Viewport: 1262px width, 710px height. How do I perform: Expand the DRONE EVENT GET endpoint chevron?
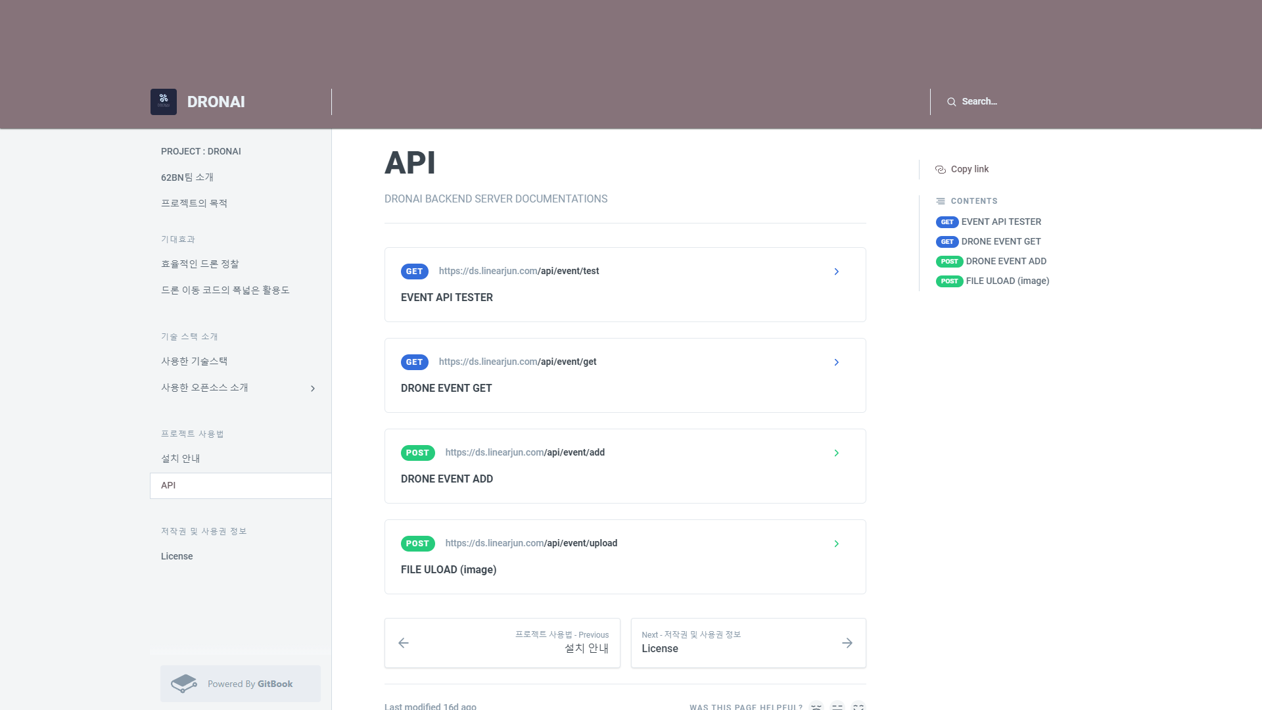tap(836, 362)
